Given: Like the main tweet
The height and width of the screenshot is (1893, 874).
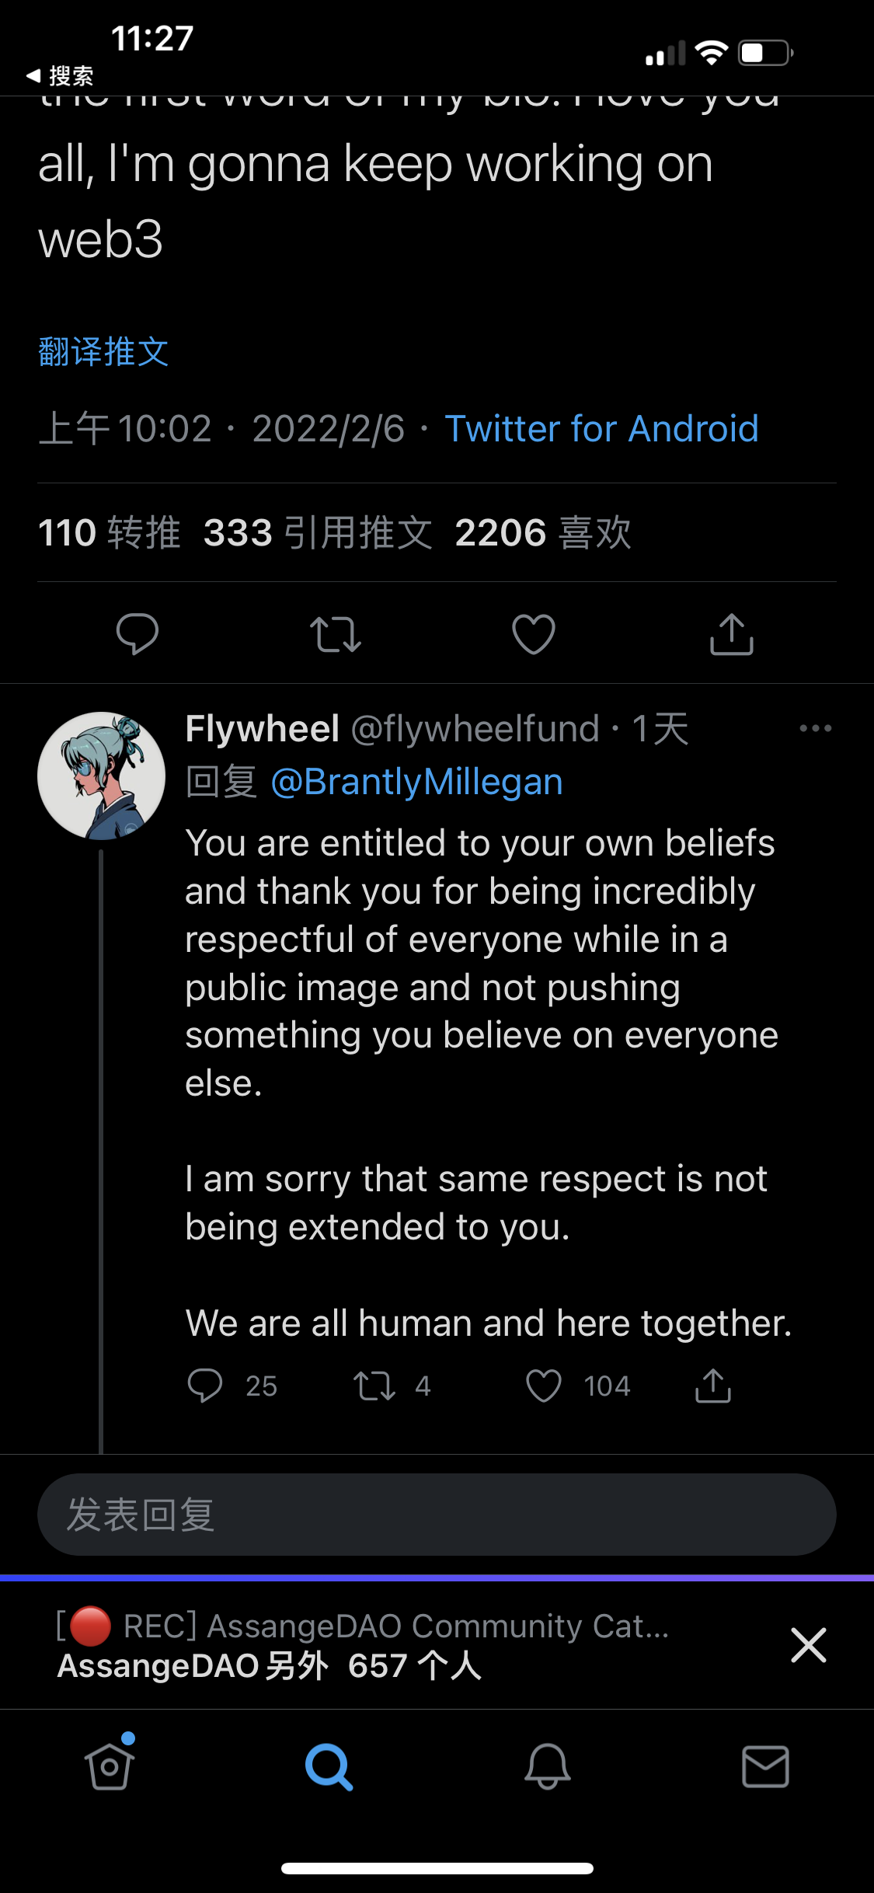Looking at the screenshot, I should coord(534,633).
